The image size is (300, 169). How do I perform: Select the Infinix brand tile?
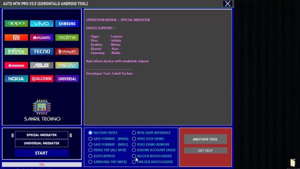click(16, 51)
